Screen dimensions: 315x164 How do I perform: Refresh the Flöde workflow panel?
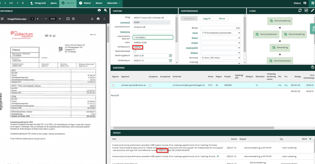click(x=300, y=11)
